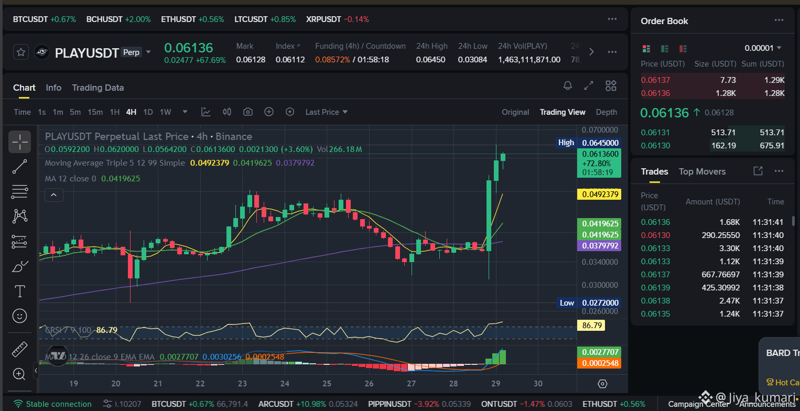Screen dimensions: 800x411
Task: Activate the zoom-in magnifier tool
Action: (x=19, y=374)
